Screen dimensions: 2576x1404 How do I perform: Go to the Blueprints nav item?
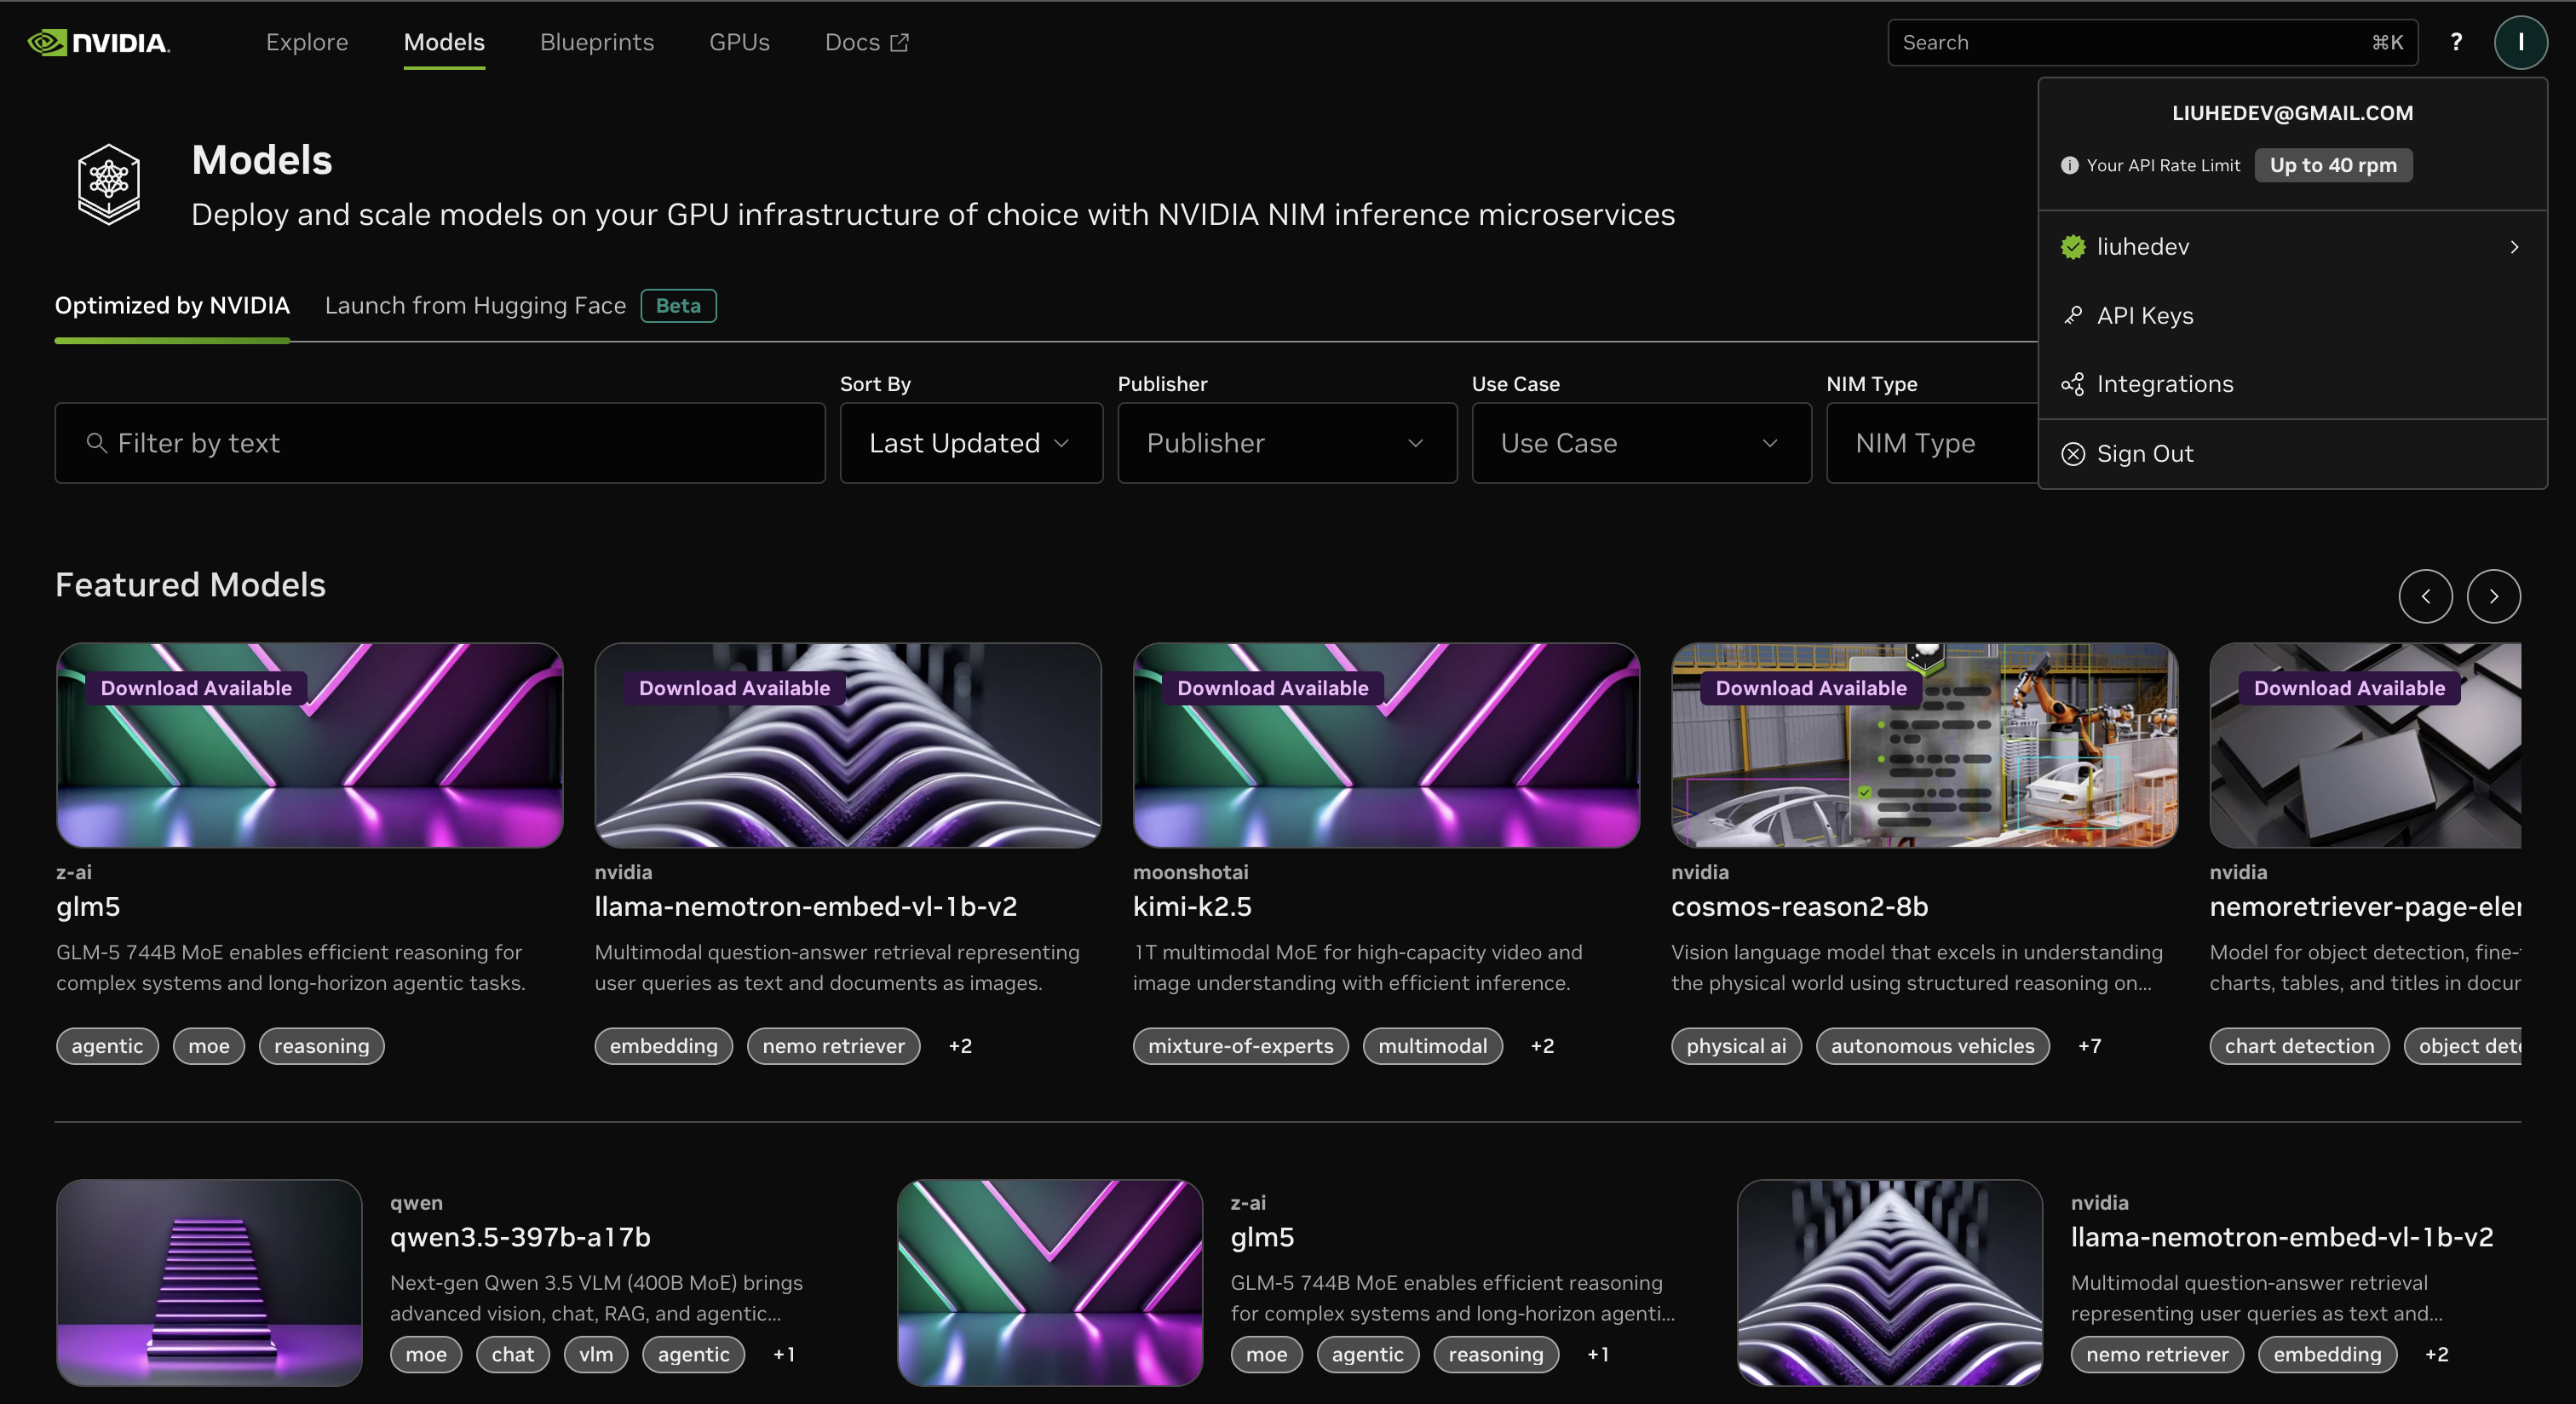click(x=596, y=42)
